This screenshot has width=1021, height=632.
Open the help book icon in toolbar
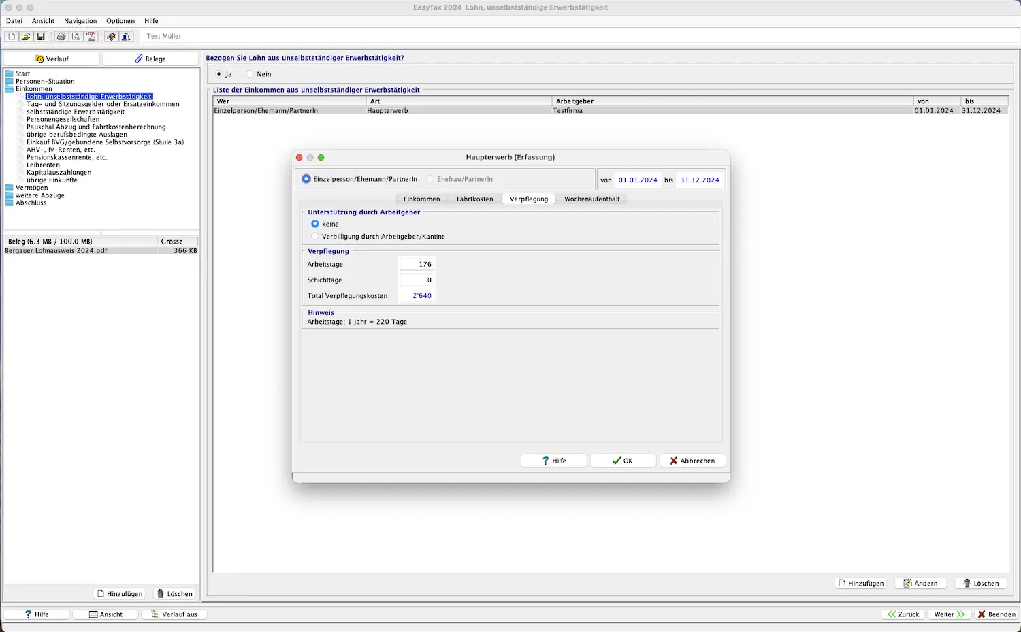pos(111,37)
